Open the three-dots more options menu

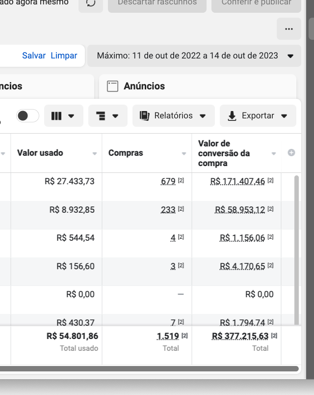pos(288,29)
